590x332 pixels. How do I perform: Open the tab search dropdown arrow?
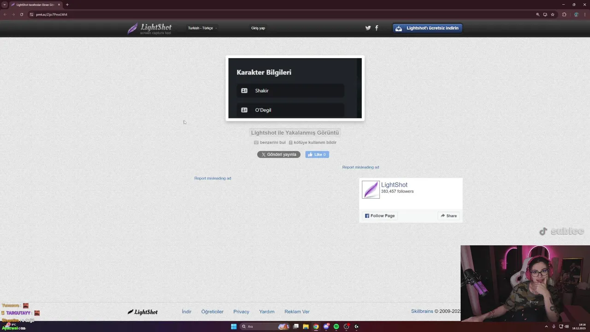[x=5, y=5]
